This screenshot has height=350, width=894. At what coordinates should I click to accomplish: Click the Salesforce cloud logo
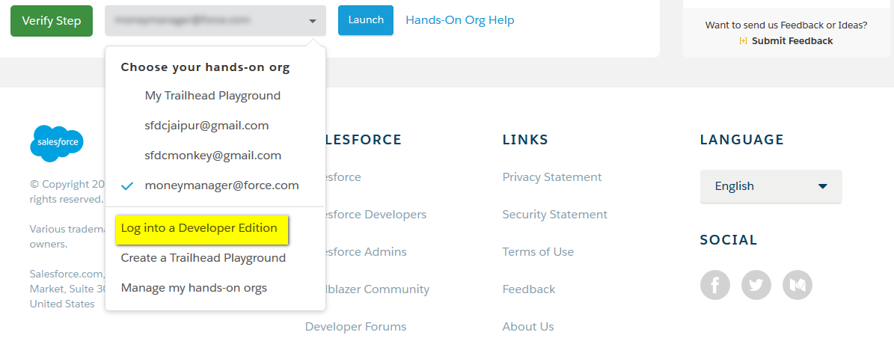56,143
